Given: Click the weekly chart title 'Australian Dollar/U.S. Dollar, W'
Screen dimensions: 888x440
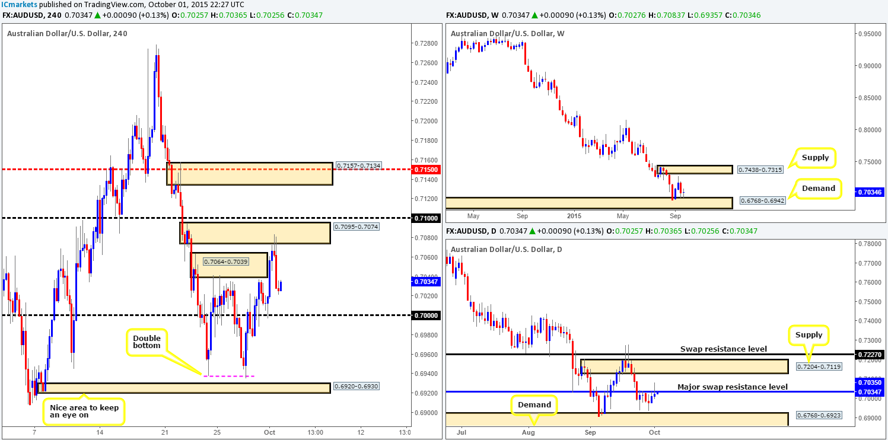Looking at the screenshot, I should [x=508, y=34].
